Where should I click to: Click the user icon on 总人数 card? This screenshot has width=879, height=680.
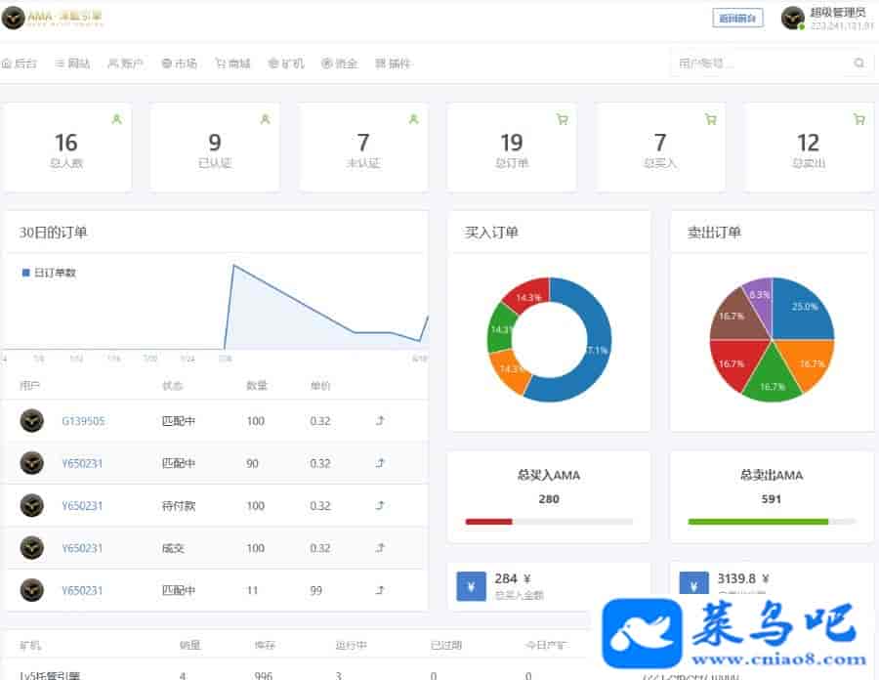[x=116, y=119]
